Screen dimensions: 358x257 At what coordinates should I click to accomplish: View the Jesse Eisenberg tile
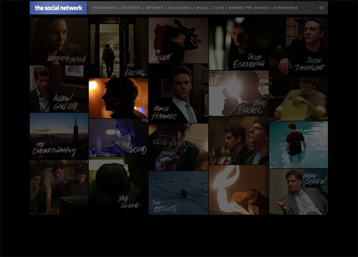pyautogui.click(x=238, y=44)
